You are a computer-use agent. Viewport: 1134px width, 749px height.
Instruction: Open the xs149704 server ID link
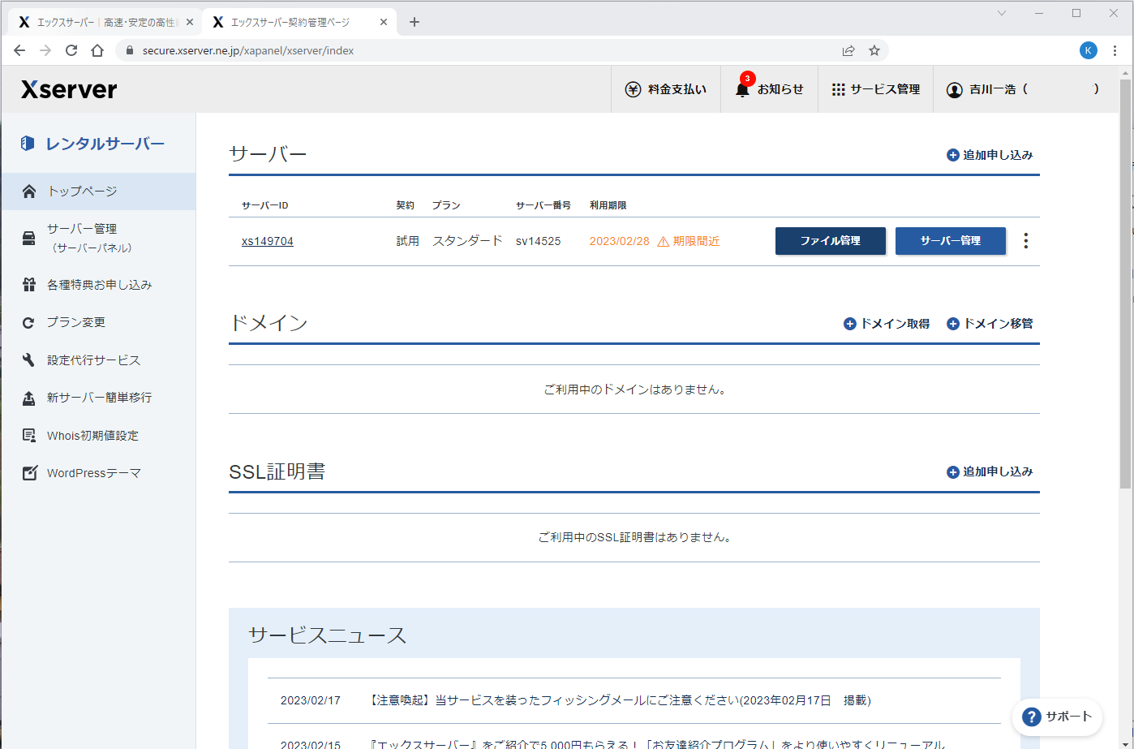(x=267, y=241)
